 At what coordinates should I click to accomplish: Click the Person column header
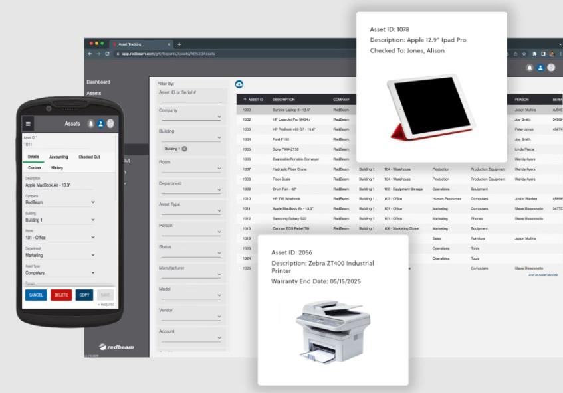tap(522, 100)
